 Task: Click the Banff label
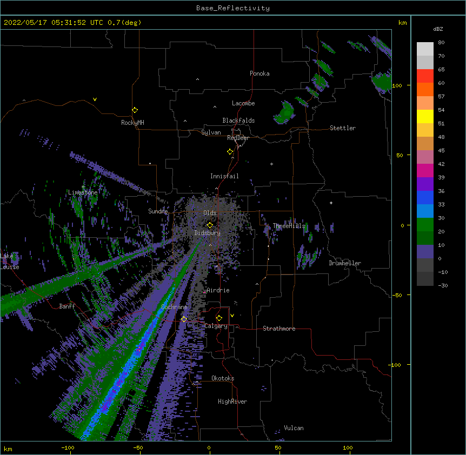(67, 306)
